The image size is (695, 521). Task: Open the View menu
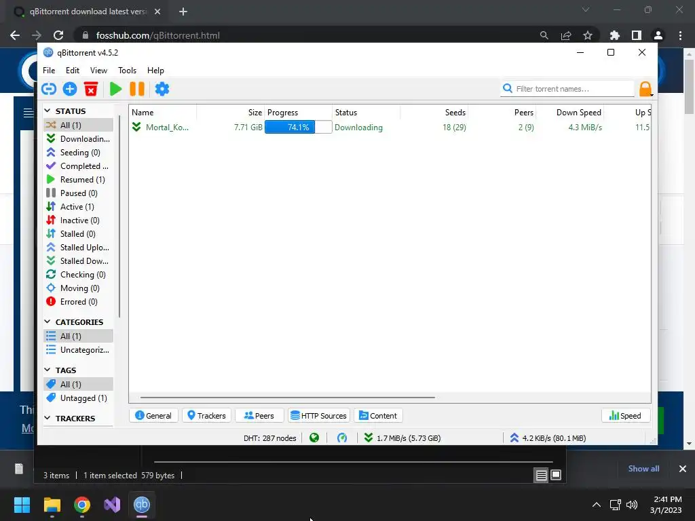click(x=98, y=71)
